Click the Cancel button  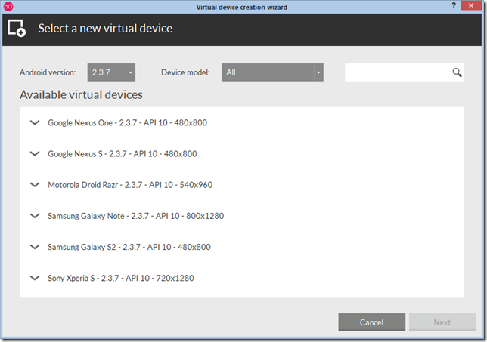coord(372,322)
